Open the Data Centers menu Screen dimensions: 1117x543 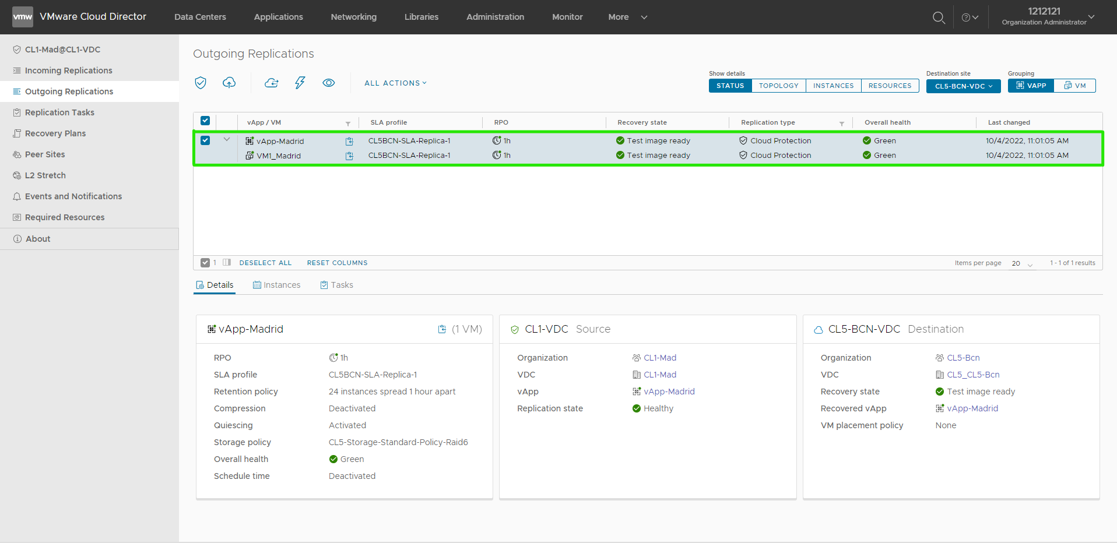click(200, 17)
